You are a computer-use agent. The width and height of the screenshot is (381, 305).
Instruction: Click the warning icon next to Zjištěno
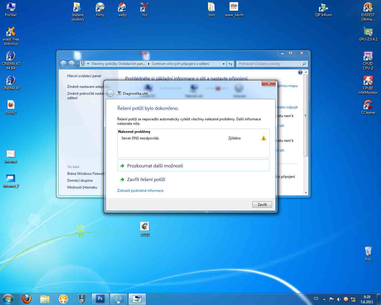click(x=263, y=138)
